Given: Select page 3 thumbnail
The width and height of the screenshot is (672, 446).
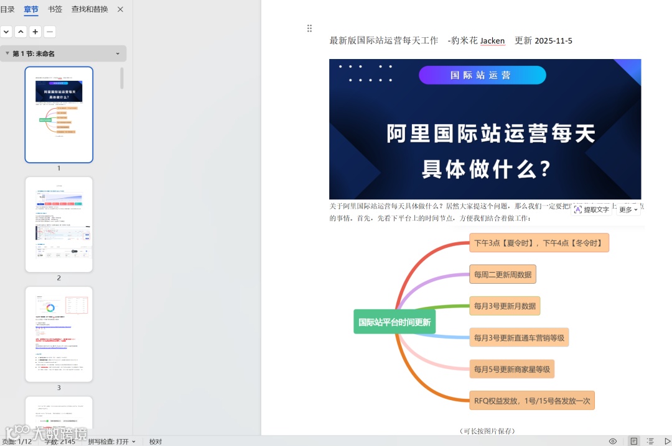Looking at the screenshot, I should click(58, 334).
